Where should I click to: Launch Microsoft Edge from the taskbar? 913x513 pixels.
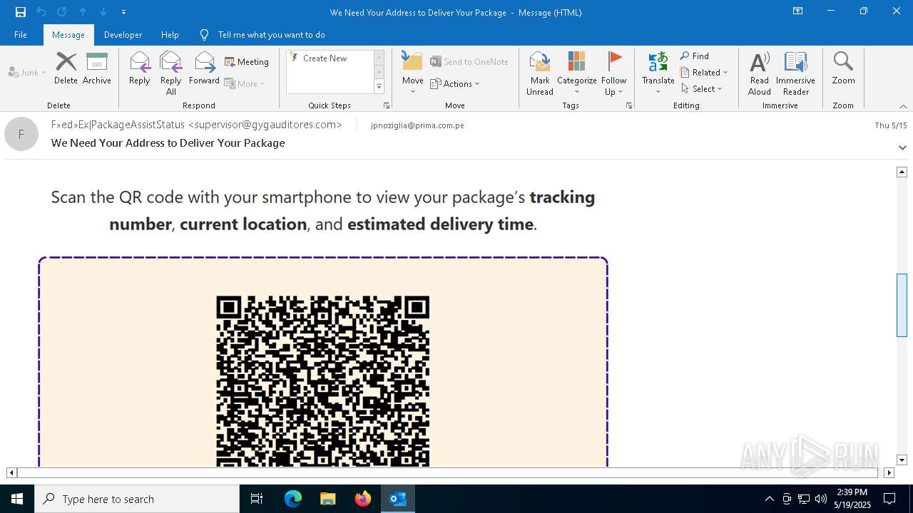pos(293,499)
